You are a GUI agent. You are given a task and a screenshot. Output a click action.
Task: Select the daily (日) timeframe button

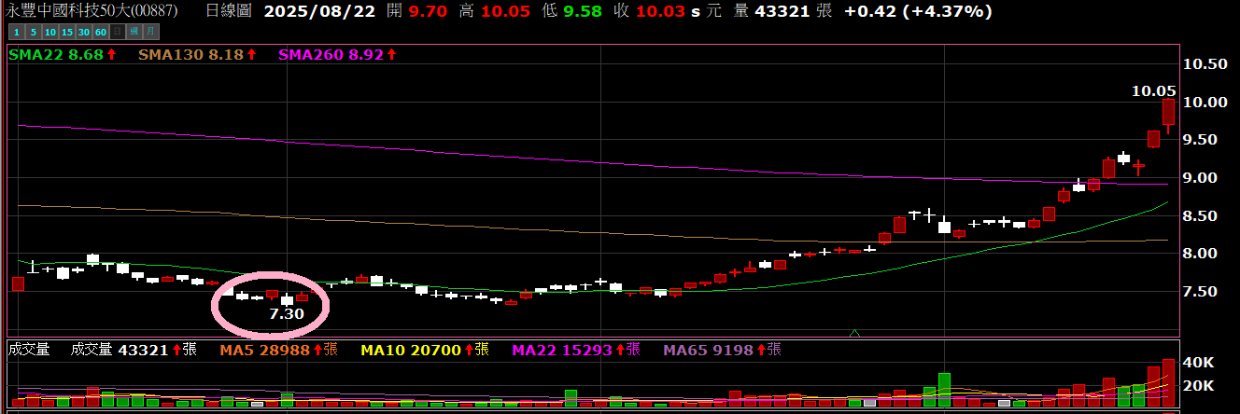click(x=118, y=32)
